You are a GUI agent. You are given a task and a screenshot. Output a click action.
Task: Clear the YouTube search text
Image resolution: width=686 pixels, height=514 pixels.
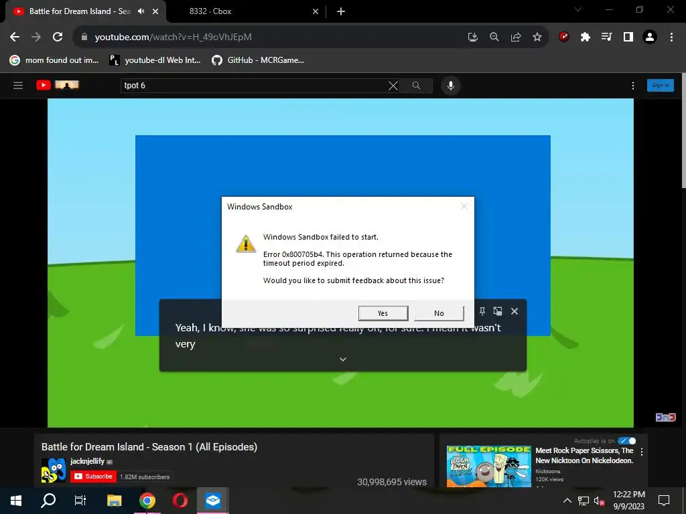(x=393, y=86)
